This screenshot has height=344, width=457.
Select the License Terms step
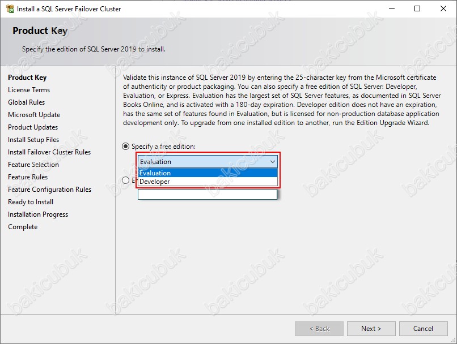tap(29, 90)
